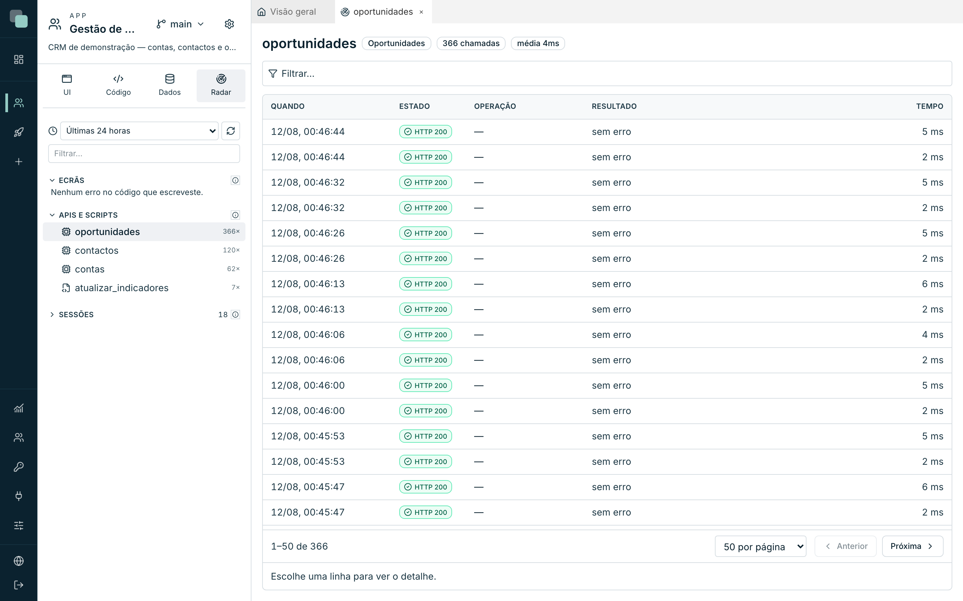This screenshot has height=601, width=963.
Task: Click the key icon in sidebar
Action: coord(19,467)
